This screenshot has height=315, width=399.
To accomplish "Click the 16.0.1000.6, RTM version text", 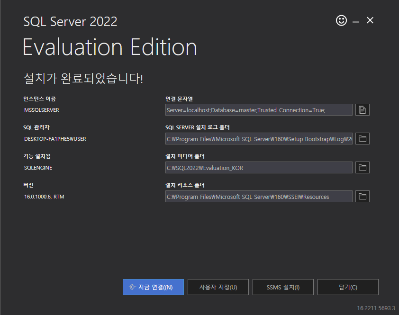I will click(x=44, y=197).
